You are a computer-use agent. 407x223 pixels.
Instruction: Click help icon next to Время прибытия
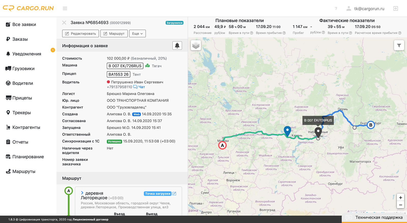coord(284,33)
